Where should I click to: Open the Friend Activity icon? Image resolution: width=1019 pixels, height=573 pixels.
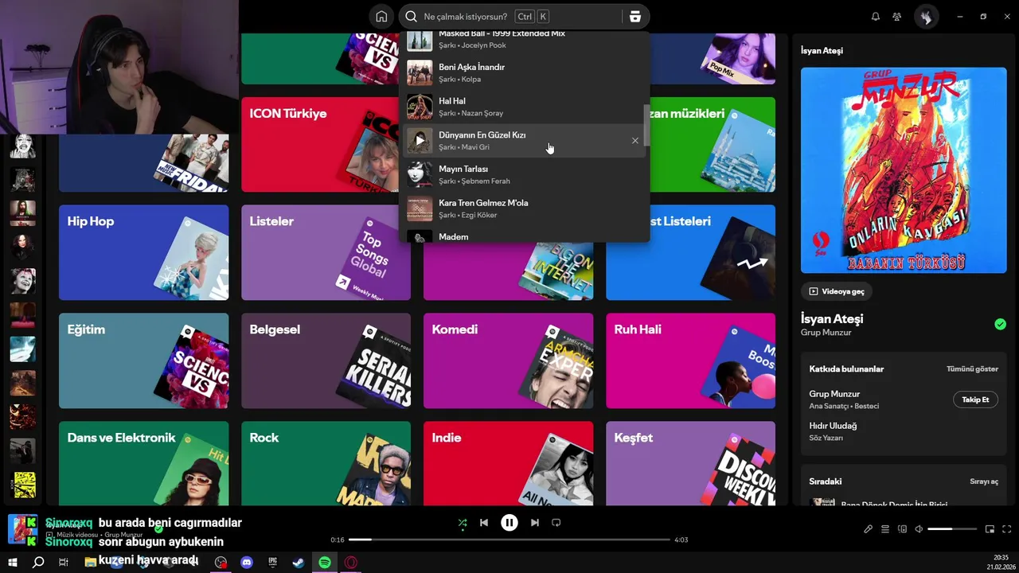[x=897, y=17]
